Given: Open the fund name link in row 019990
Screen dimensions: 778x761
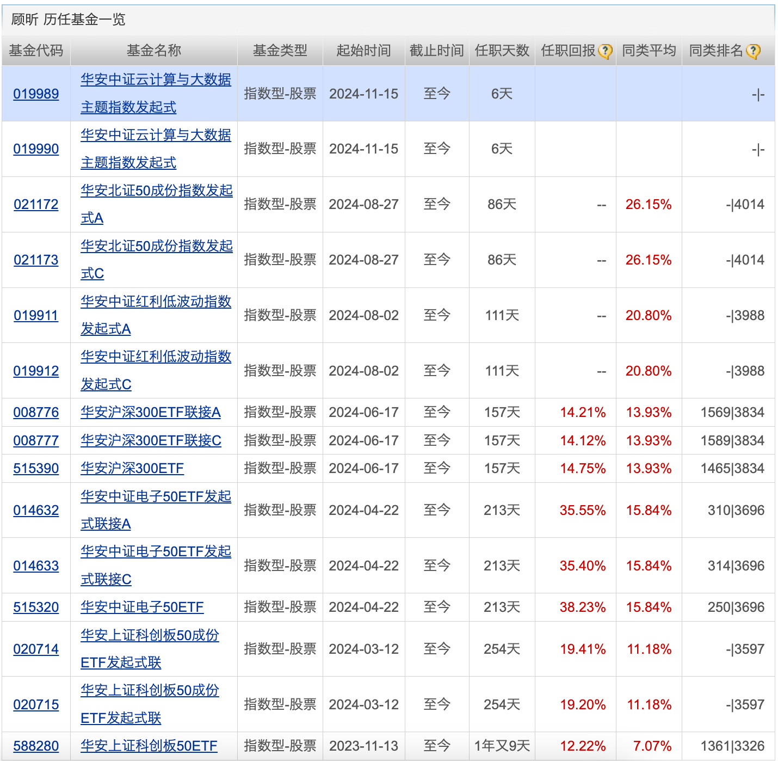Looking at the screenshot, I should 156,149.
